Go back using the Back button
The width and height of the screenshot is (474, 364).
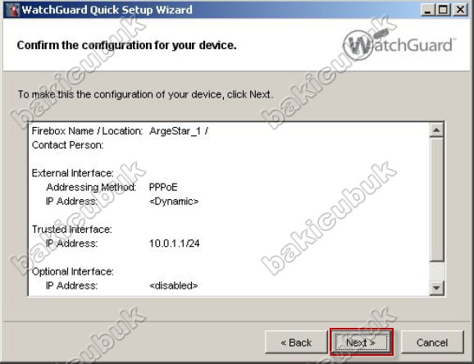(x=296, y=343)
